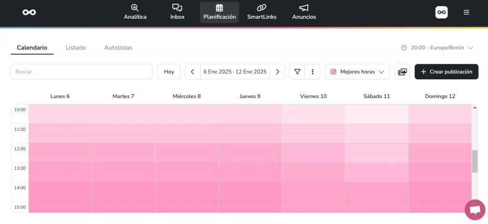Click the 13:00 slot on Martes 7
Image resolution: width=488 pixels, height=224 pixels.
point(123,173)
